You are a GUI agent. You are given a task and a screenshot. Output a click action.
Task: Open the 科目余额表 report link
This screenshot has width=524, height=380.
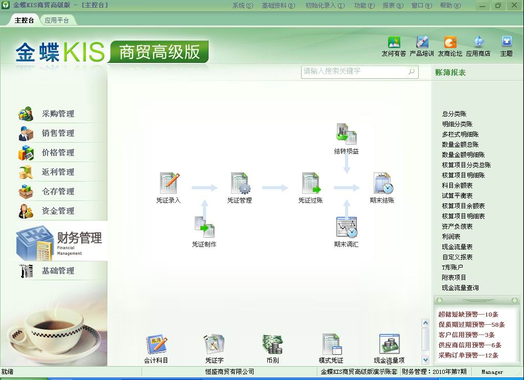pyautogui.click(x=457, y=186)
